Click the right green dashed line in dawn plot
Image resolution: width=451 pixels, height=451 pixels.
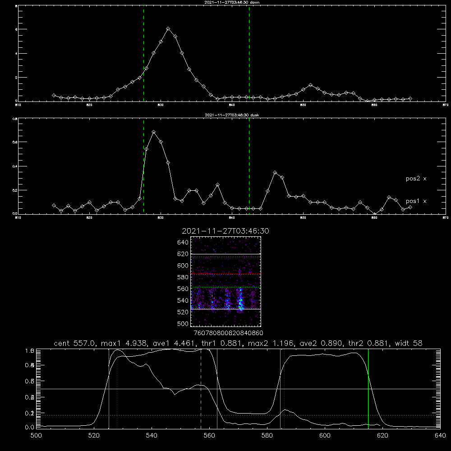pyautogui.click(x=249, y=54)
